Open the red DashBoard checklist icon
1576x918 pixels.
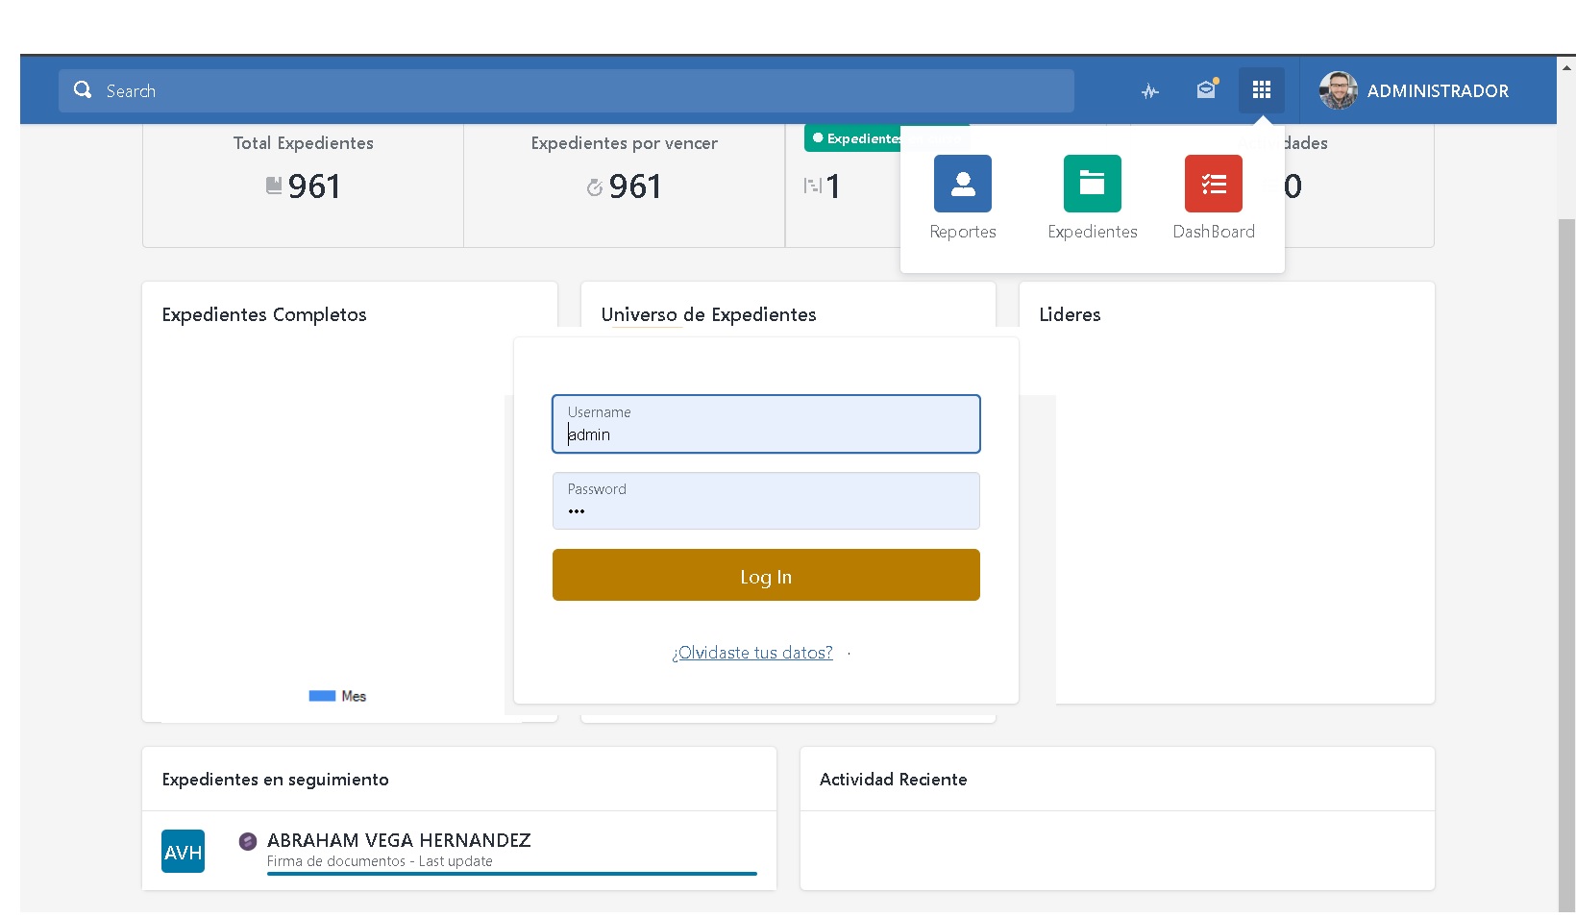(x=1213, y=184)
